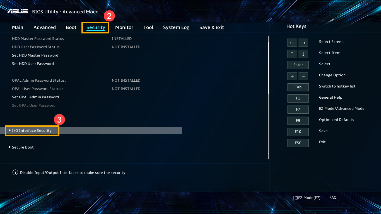Click the down arrow hotkey icon
381x214 pixels.
(x=303, y=54)
